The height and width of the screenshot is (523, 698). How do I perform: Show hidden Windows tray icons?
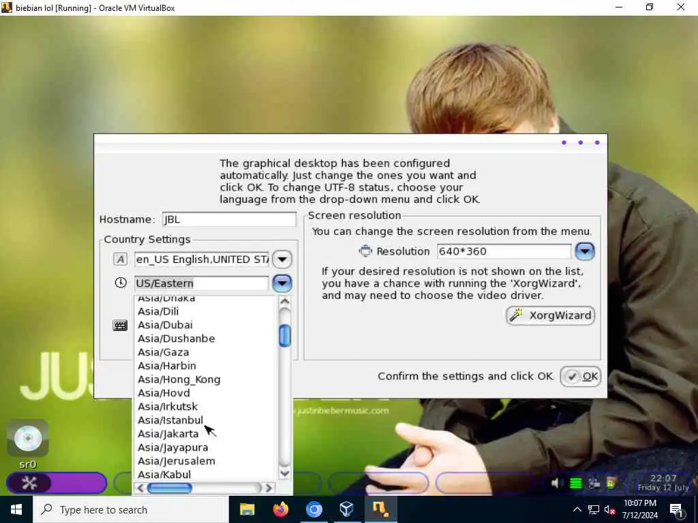click(x=577, y=509)
